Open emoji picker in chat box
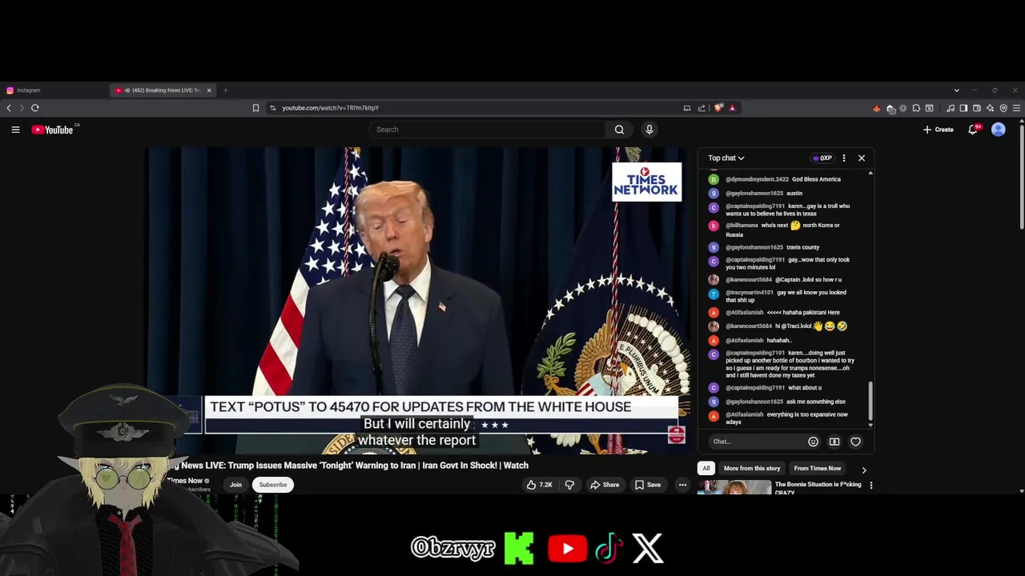 click(813, 442)
